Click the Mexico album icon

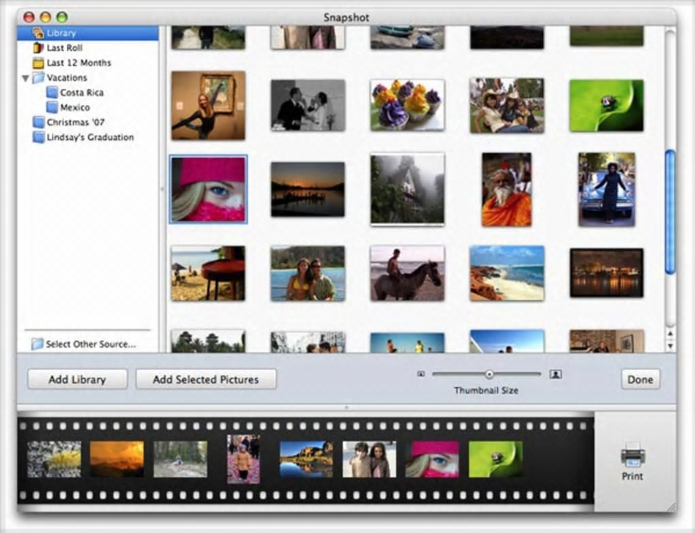[x=52, y=107]
